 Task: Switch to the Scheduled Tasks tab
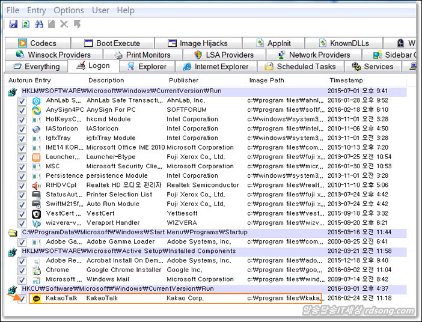click(x=299, y=66)
